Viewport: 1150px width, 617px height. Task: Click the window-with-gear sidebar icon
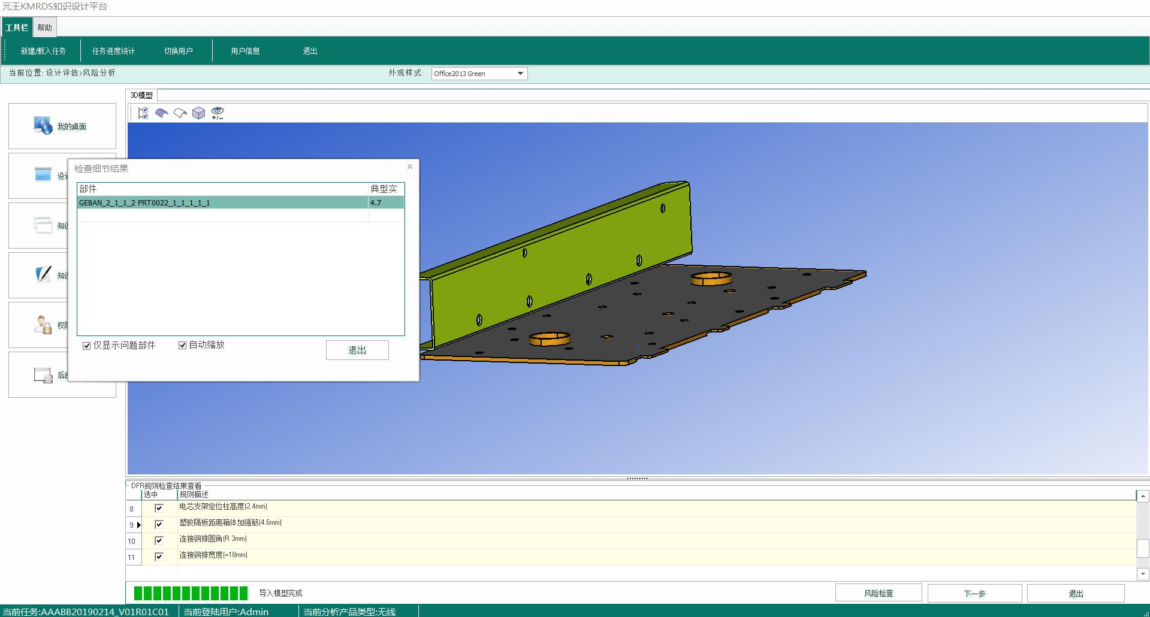coord(43,375)
